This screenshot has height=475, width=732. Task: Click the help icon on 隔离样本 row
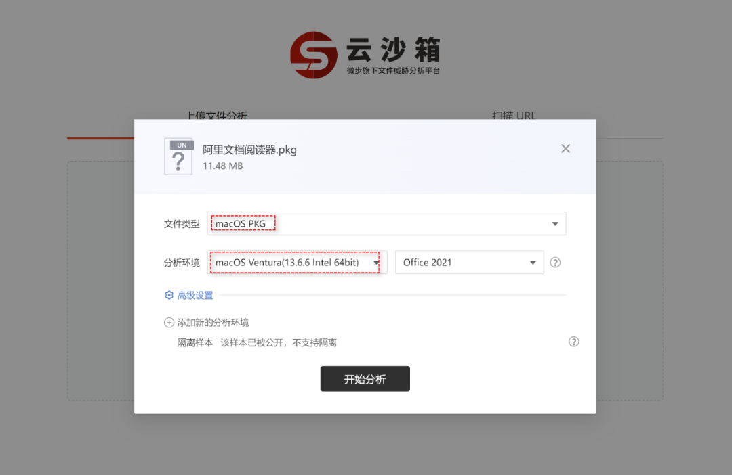click(574, 342)
